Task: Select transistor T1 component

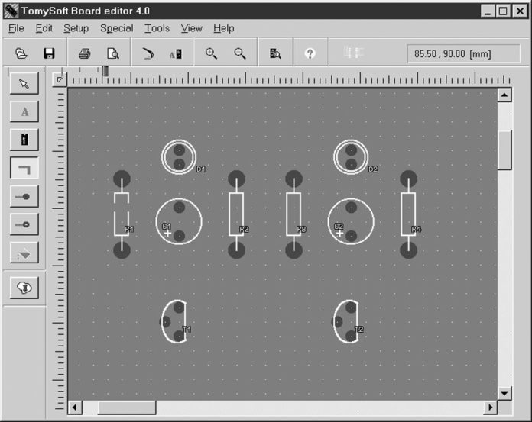Action: point(174,322)
